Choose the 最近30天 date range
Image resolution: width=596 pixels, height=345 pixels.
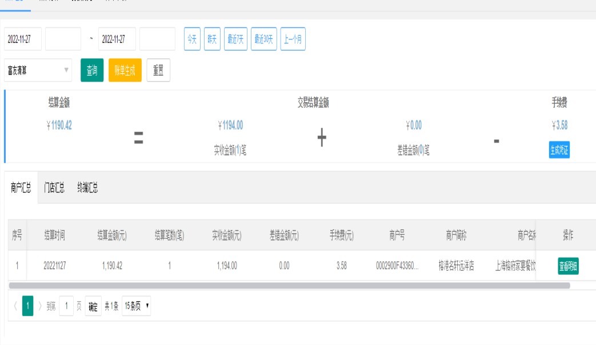265,39
